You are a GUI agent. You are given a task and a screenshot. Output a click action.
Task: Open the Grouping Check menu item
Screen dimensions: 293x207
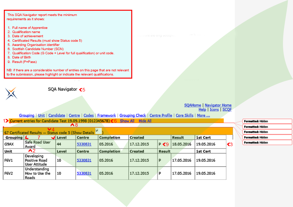coord(133,116)
